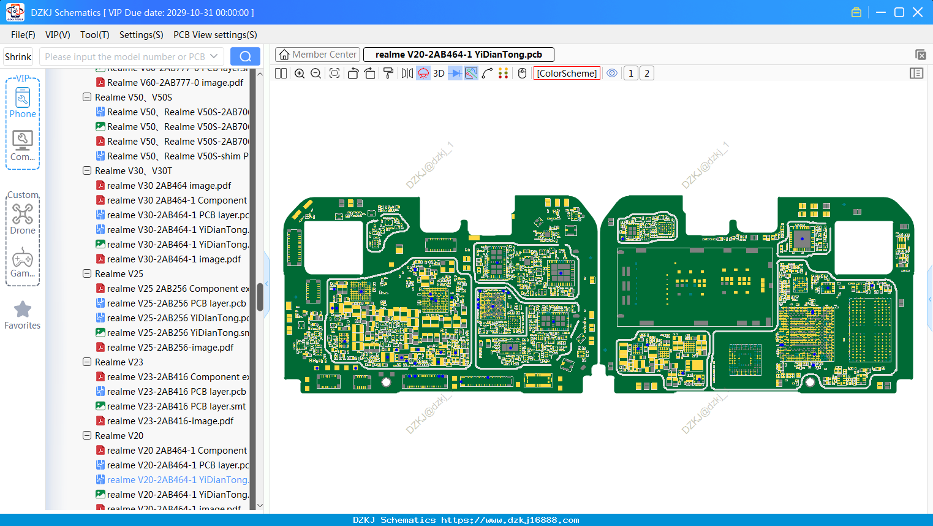Select the Phone category icon

pyautogui.click(x=23, y=102)
